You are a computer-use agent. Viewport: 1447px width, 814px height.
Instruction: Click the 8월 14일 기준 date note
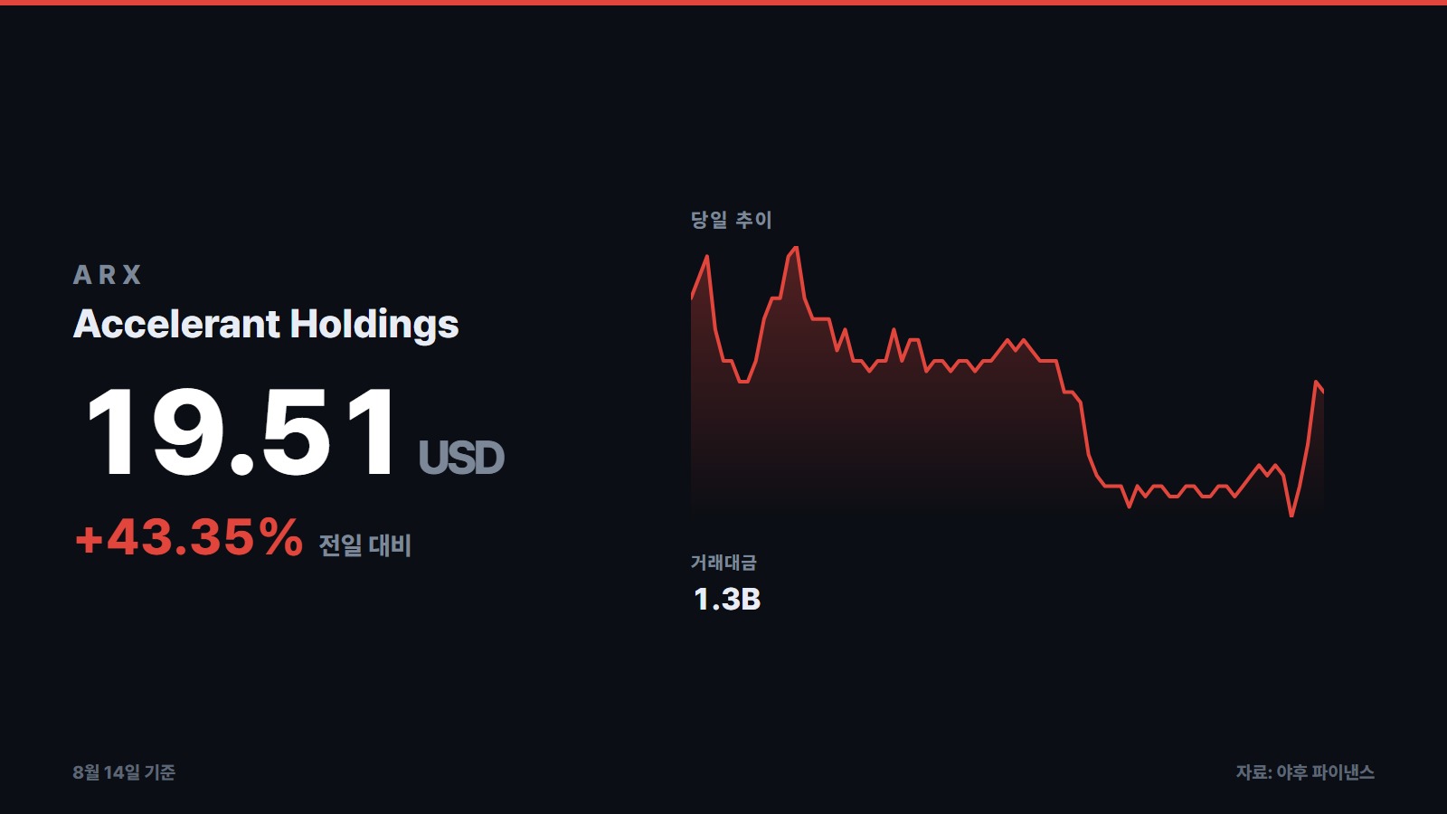(124, 772)
